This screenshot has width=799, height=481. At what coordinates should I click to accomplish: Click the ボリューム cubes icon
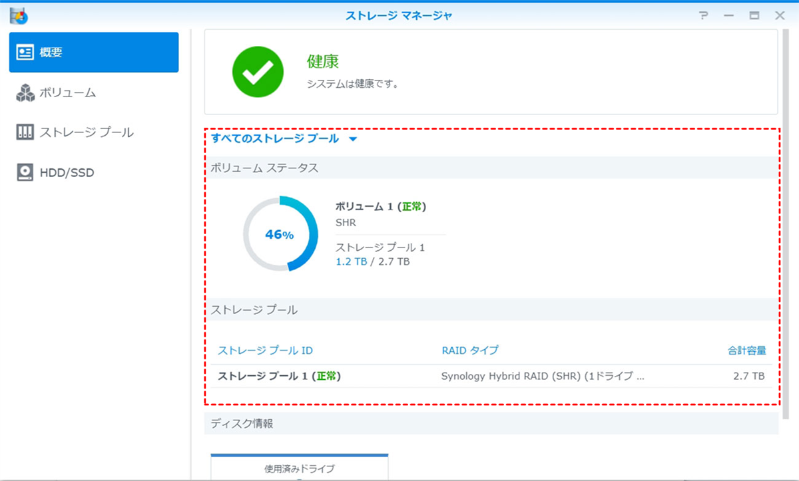[25, 92]
